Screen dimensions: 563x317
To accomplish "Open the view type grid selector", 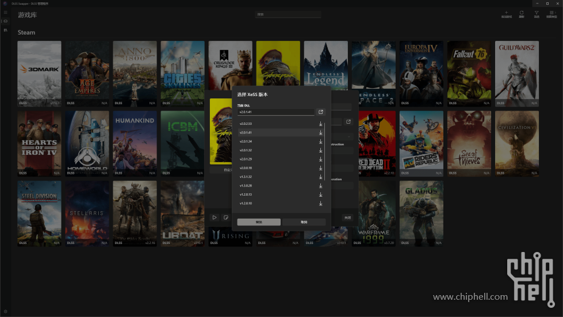I will click(552, 14).
